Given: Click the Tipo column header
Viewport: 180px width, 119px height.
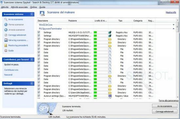Looking at the screenshot, I should click(120, 21).
